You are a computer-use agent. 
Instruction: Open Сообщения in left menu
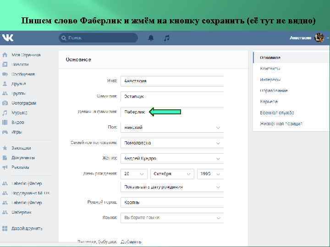[x=23, y=74]
